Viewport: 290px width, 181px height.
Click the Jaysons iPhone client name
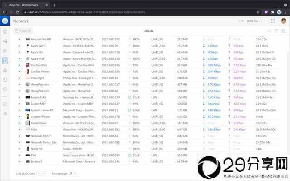[40, 117]
